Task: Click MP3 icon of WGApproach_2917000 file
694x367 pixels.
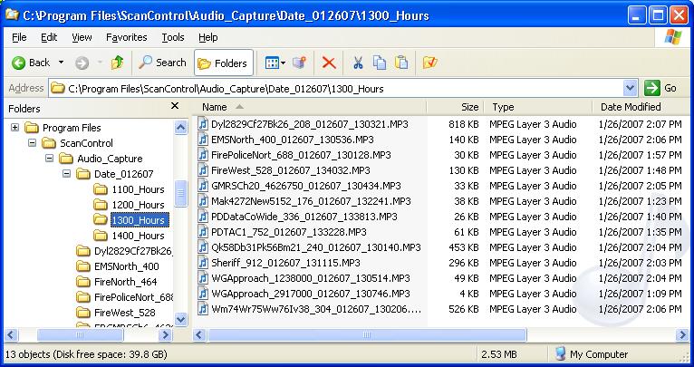Action: coord(203,294)
